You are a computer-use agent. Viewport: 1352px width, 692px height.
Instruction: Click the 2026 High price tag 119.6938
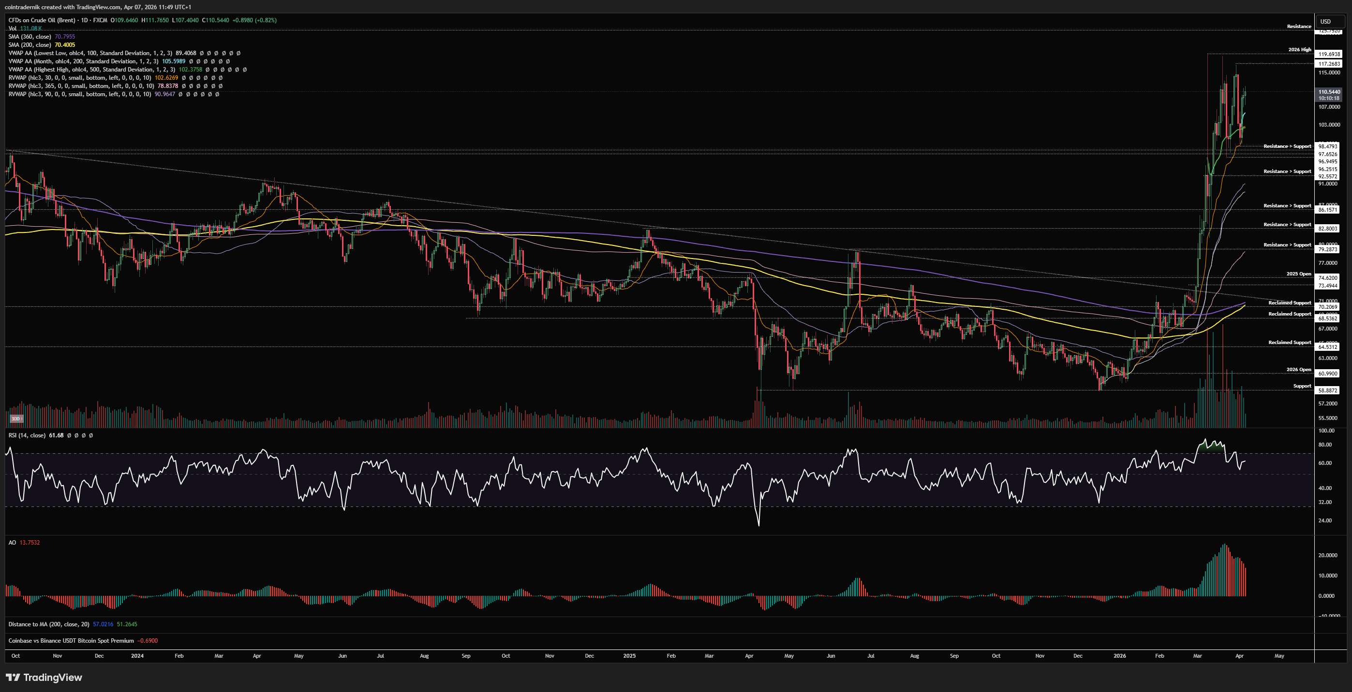pyautogui.click(x=1329, y=54)
